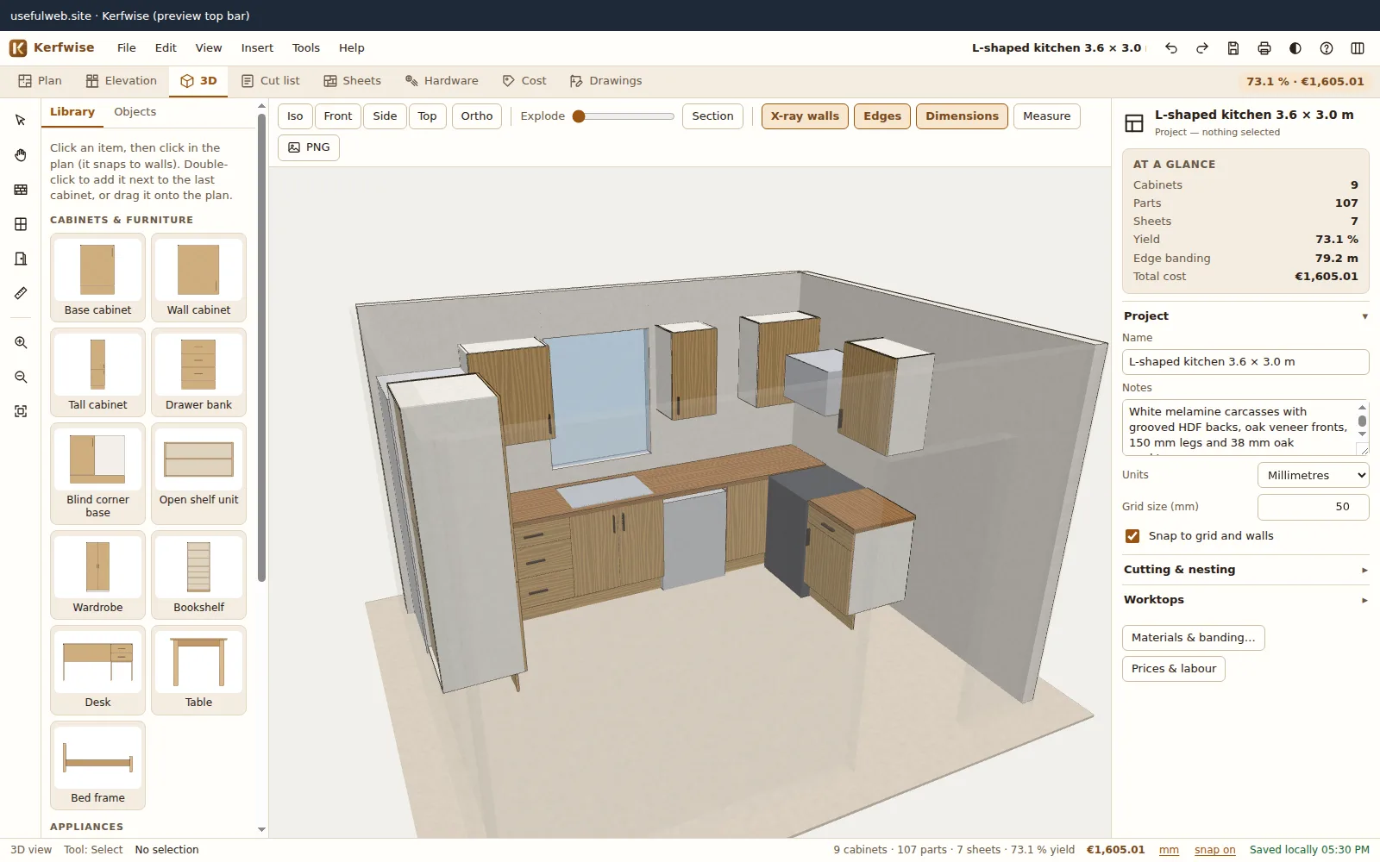Activate the Measure toggle in 3D toolbar
The image size is (1380, 862).
pos(1046,116)
